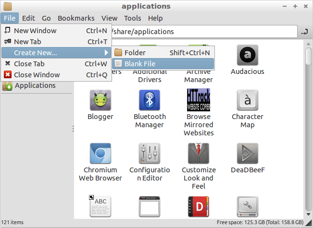Select the DeaDBeeF player icon
313x228 pixels.
point(247,153)
